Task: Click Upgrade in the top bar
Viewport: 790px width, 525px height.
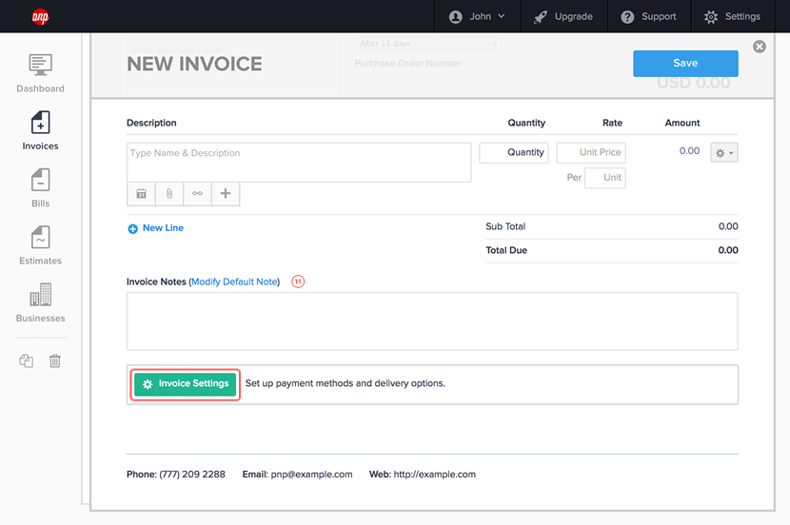Action: [x=563, y=16]
